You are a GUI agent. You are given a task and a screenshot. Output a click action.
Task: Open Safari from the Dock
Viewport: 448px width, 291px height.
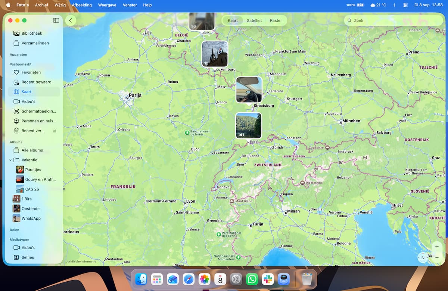pos(189,279)
